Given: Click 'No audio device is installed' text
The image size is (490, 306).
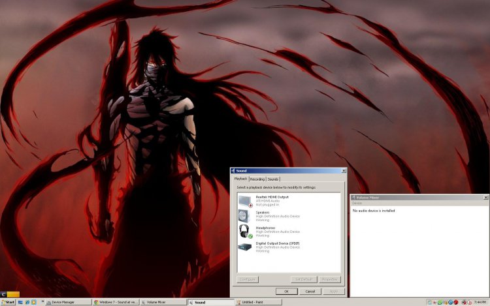Looking at the screenshot, I should tap(374, 211).
